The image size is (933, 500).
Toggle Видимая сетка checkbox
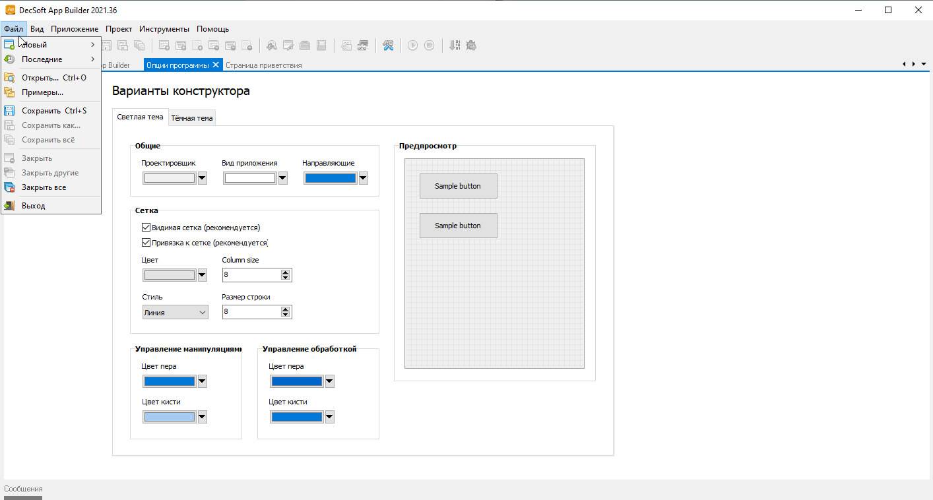pyautogui.click(x=146, y=227)
